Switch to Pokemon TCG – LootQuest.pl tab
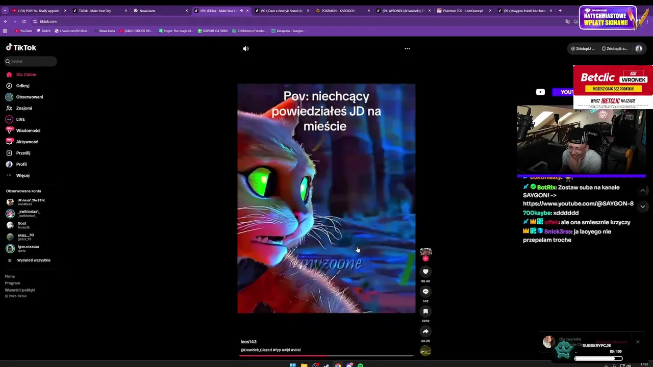Screen dimensions: 653x367 tap(464, 11)
